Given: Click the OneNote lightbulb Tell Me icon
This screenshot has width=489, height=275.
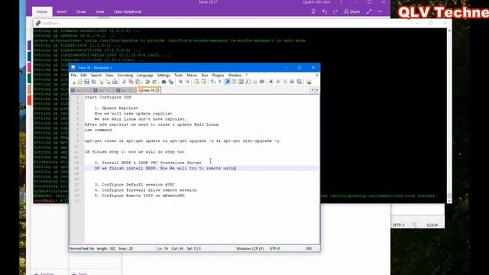Looking at the screenshot, I should coord(313,11).
